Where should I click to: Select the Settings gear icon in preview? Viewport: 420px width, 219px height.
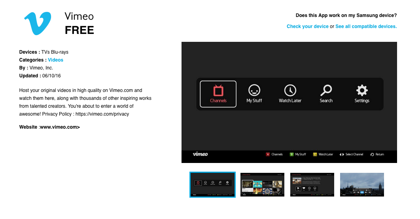(x=362, y=90)
